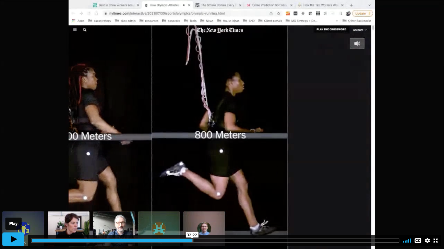Click the volume bars icon in player controls

(x=406, y=241)
